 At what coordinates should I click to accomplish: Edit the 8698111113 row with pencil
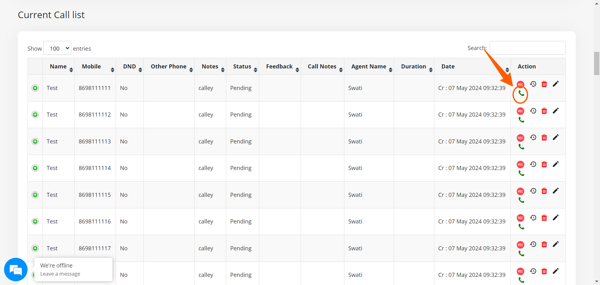556,137
